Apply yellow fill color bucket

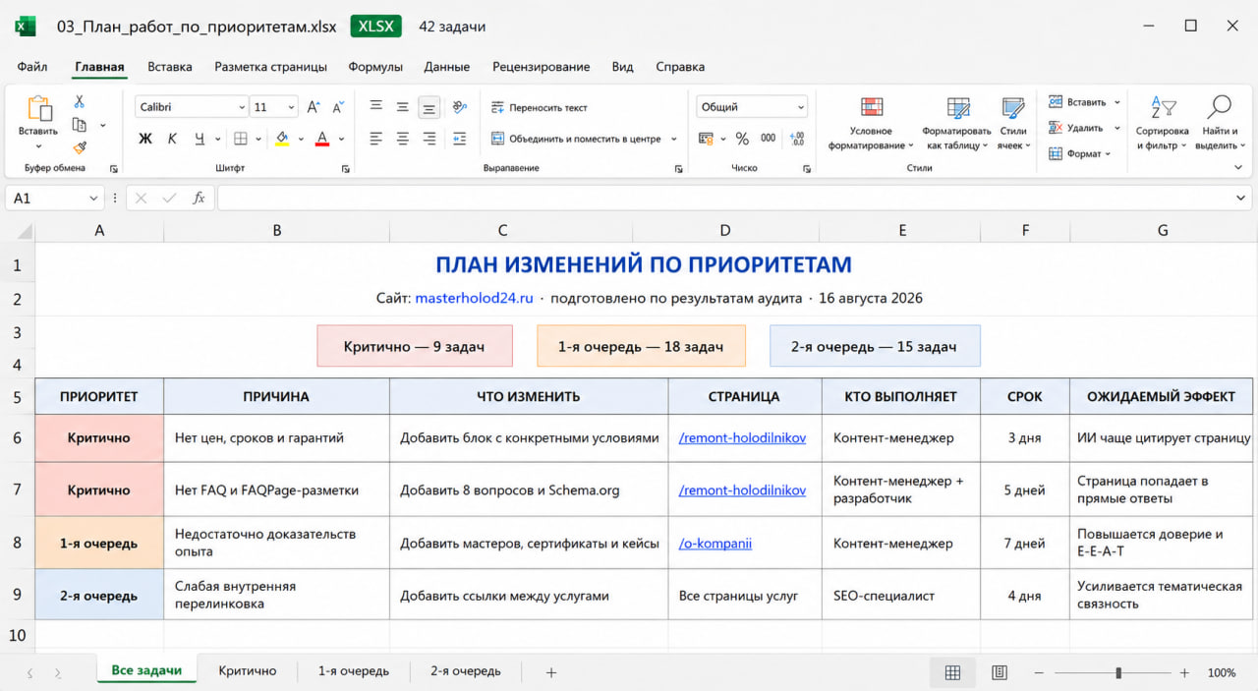282,139
